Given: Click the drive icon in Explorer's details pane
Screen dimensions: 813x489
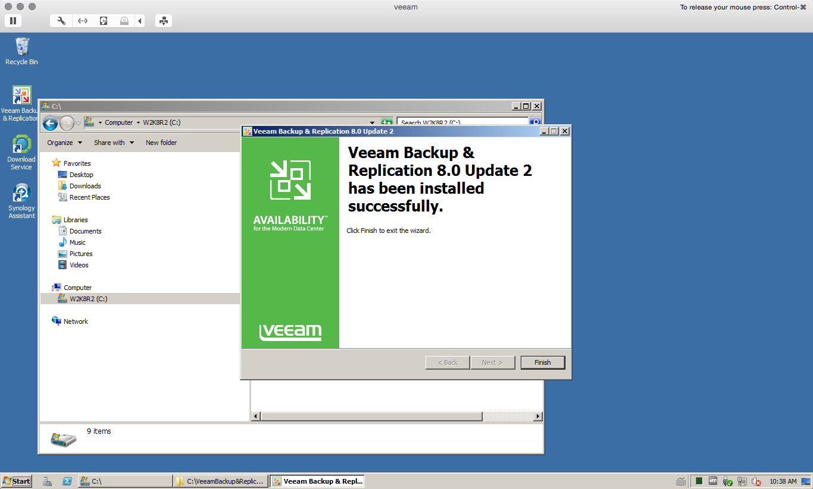Looking at the screenshot, I should click(64, 439).
